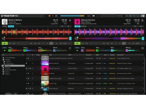Toggle SYNC on Remix Deck C
Image resolution: width=146 pixels, height=109 pixels.
5,48
